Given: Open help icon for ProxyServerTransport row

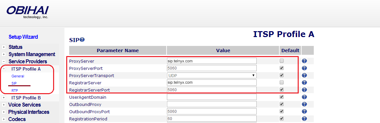Looking at the screenshot, I should pos(305,75).
